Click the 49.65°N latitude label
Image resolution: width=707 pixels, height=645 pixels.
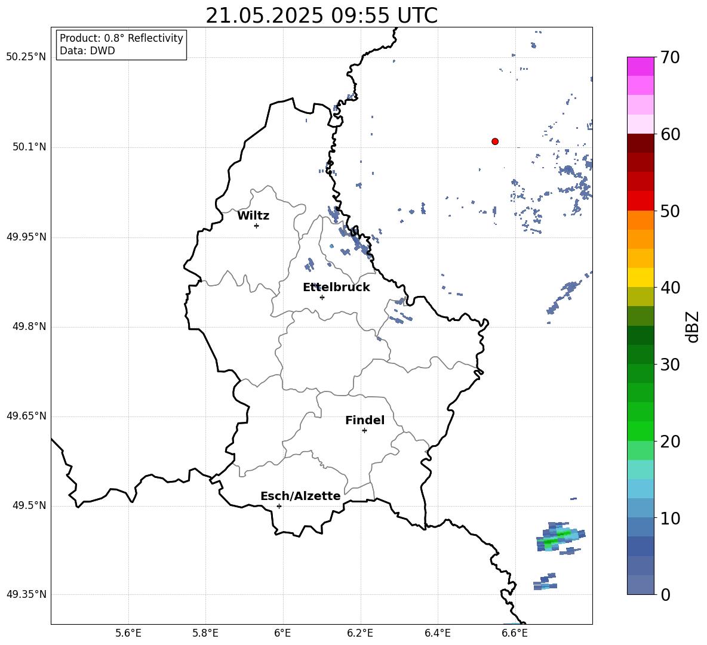(26, 416)
